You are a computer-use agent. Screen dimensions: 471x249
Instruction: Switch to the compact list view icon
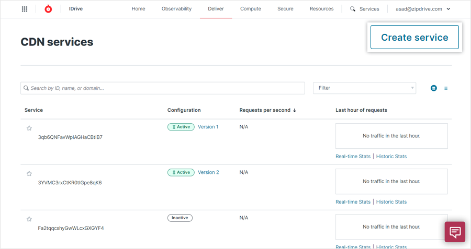[446, 88]
